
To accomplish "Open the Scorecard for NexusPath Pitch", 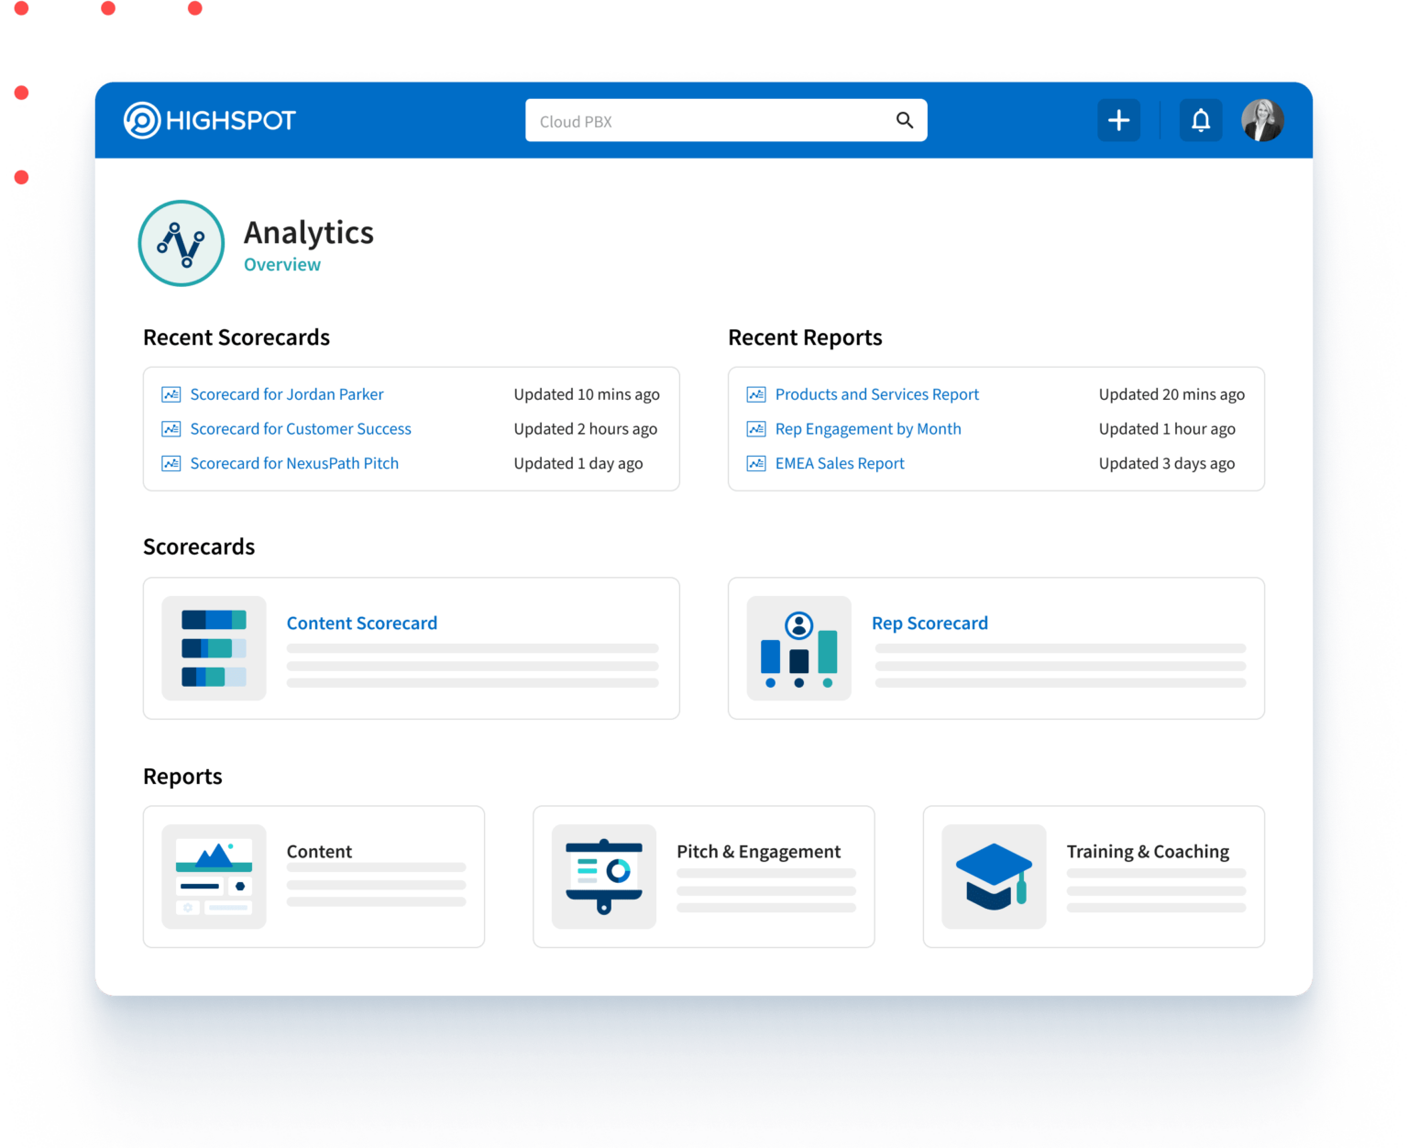I will click(294, 463).
